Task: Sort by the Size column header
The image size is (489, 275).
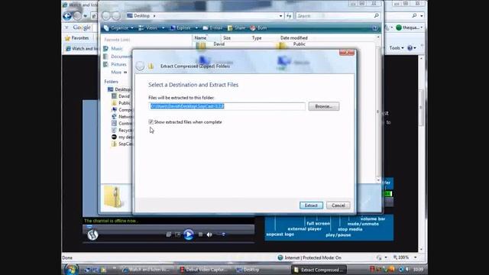Action: click(227, 37)
